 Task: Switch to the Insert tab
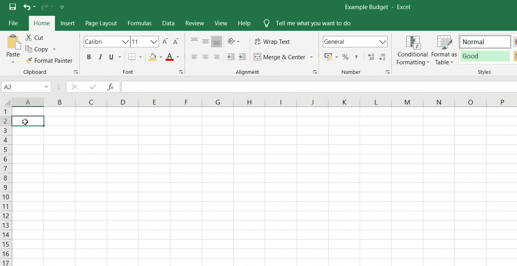tap(68, 23)
